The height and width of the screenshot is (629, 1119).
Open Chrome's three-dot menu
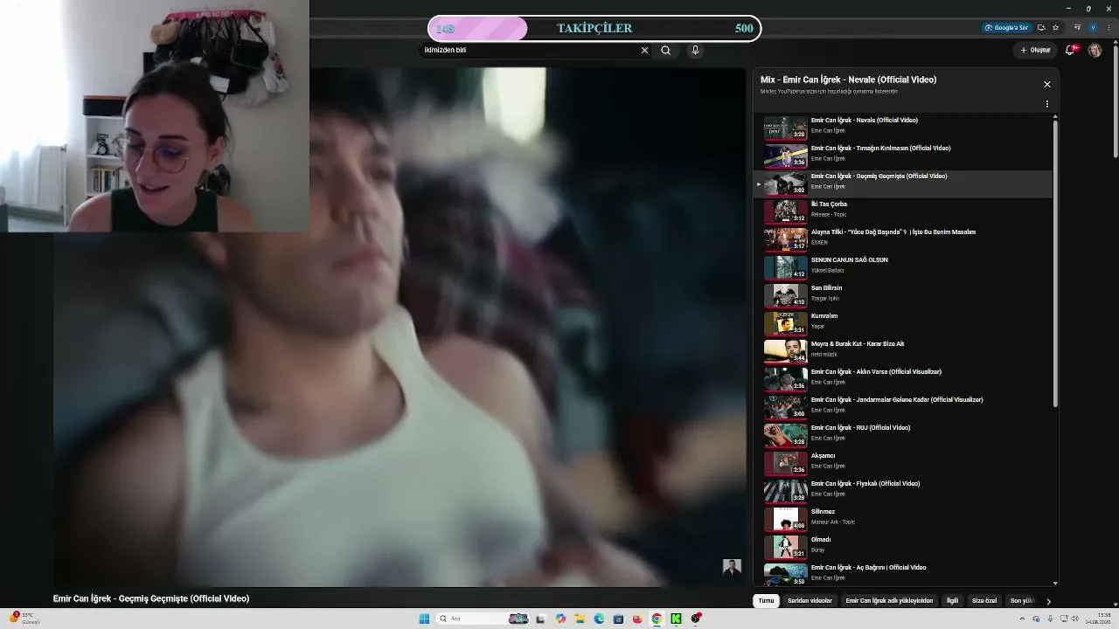(1107, 28)
